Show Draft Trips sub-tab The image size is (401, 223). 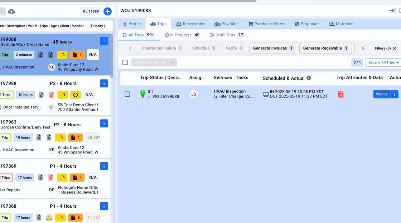coord(227,35)
